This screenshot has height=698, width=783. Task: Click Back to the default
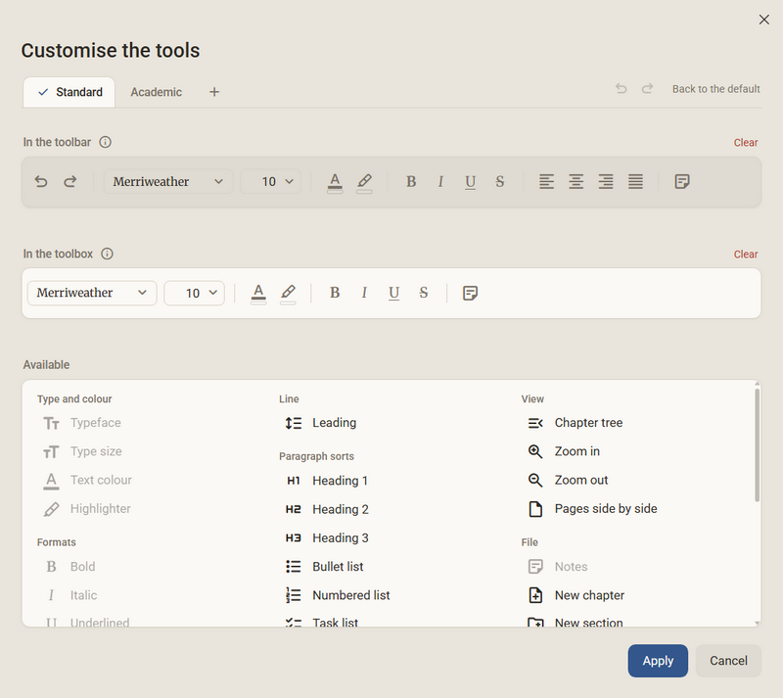click(715, 89)
